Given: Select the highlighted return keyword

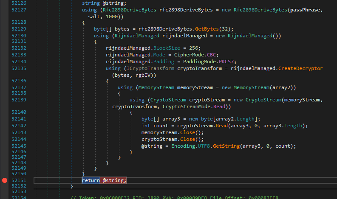Looking at the screenshot, I should click(x=91, y=180).
